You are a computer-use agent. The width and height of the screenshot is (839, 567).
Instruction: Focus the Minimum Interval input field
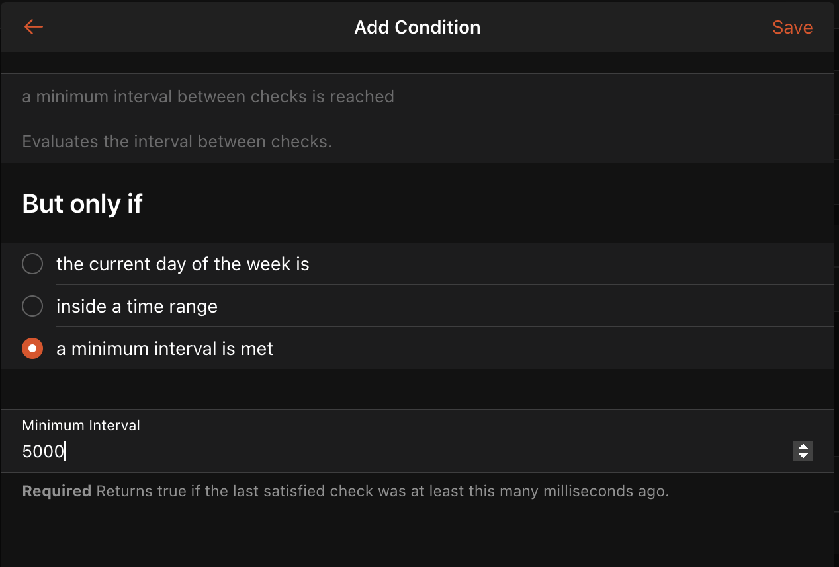pos(397,452)
